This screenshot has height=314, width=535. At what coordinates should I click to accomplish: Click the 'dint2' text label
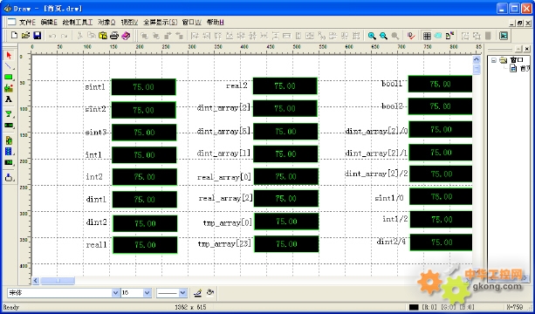[97, 222]
